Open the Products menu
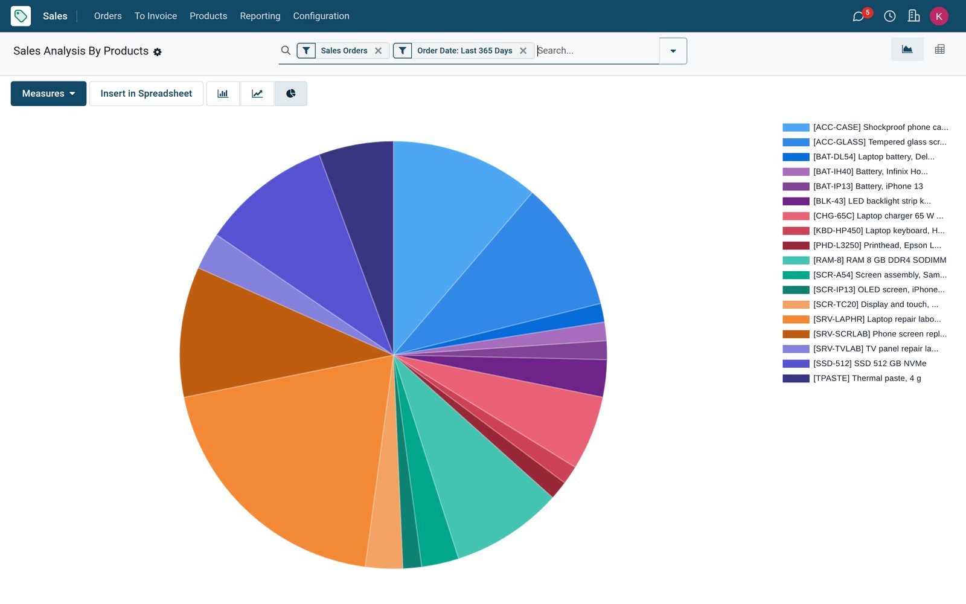The height and width of the screenshot is (604, 966). click(208, 16)
